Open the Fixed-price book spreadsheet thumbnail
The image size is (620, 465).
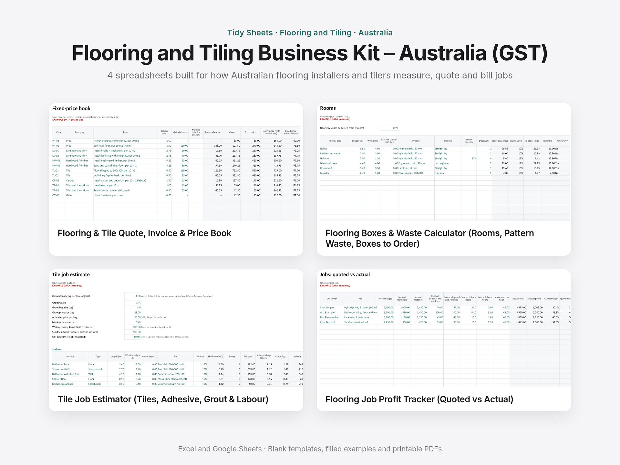tap(176, 162)
